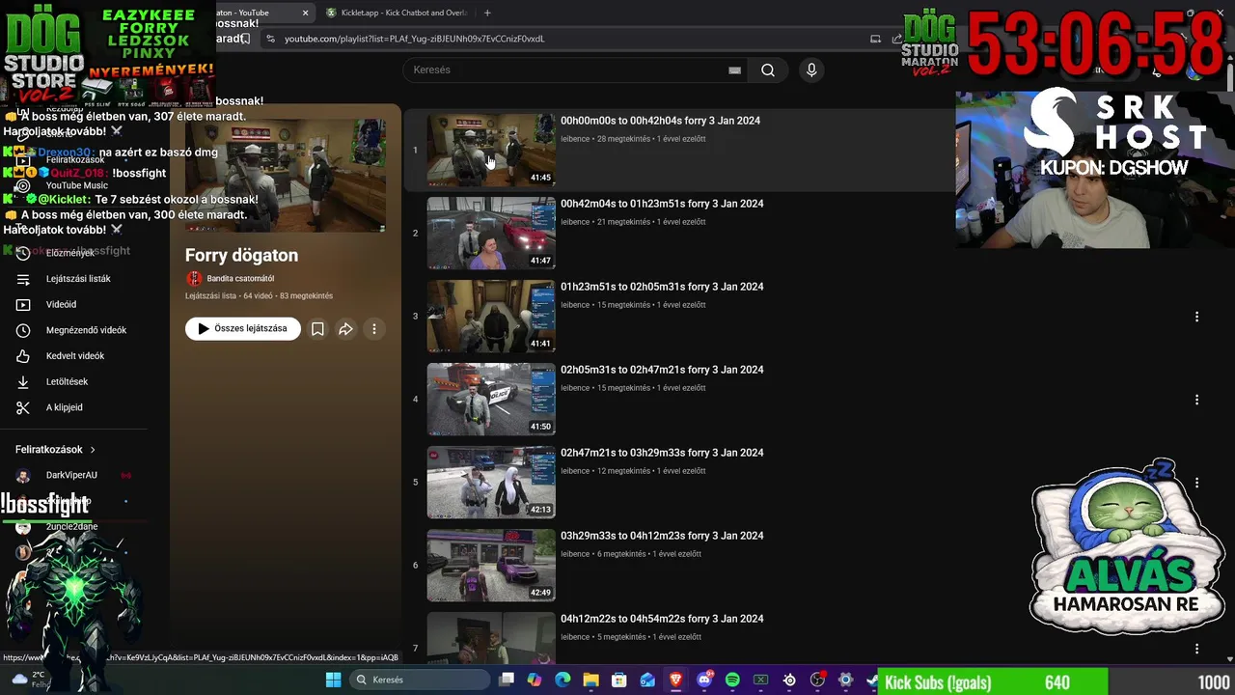Expand the Feliratkozások section header
The image size is (1235, 695).
click(x=55, y=450)
